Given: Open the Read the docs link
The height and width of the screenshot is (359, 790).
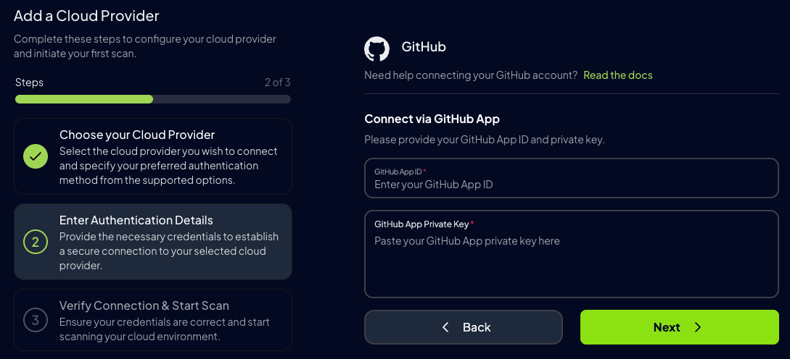Looking at the screenshot, I should tap(617, 75).
